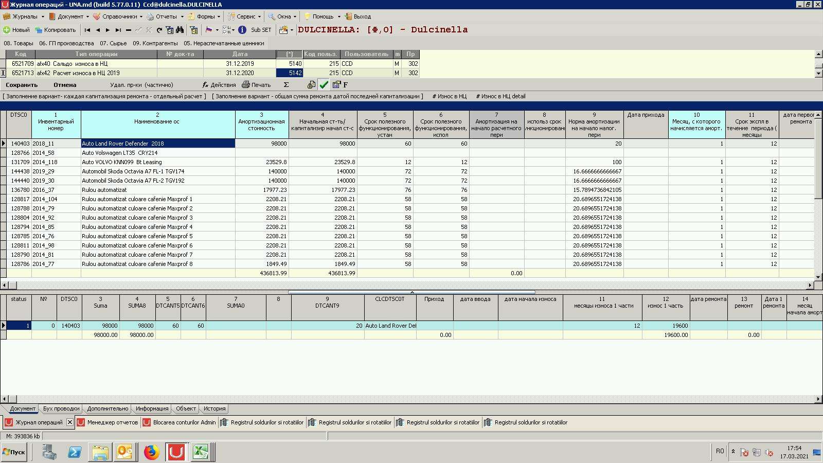Open the Сервис menu

coord(245,16)
